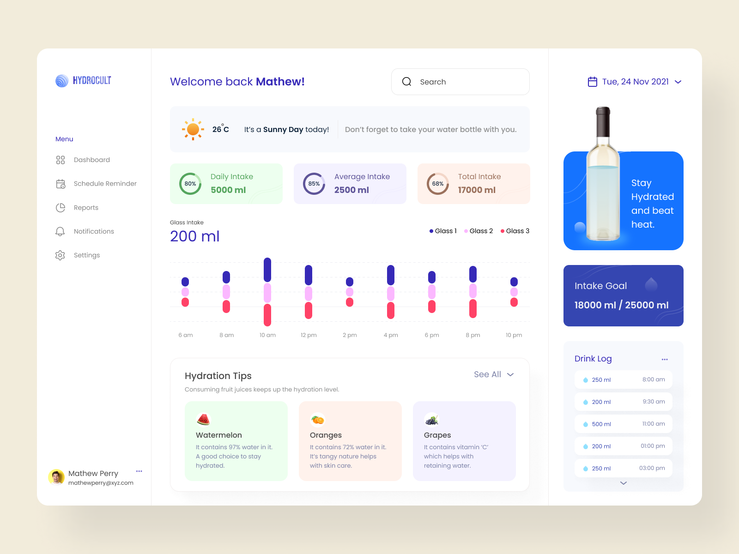Screen dimensions: 739x554
Task: Click the Average Intake 2500 ml card
Action: point(350,184)
